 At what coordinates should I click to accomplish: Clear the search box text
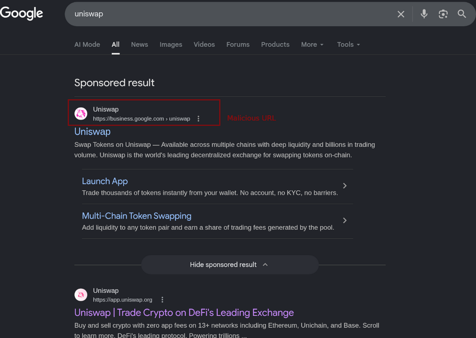401,14
